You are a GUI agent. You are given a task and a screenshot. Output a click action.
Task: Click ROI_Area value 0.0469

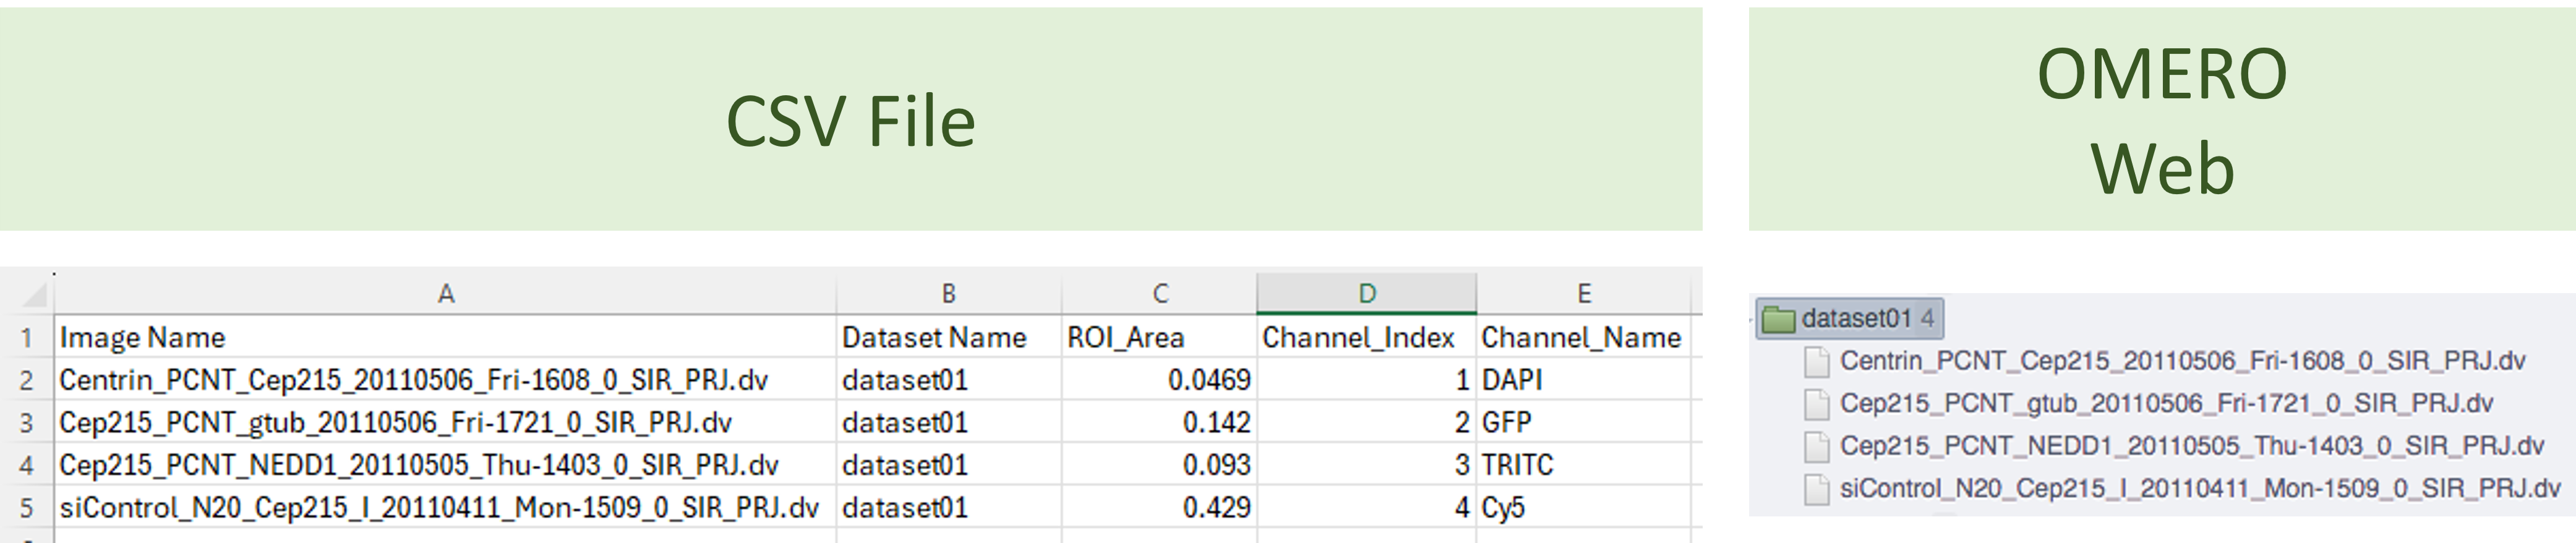pyautogui.click(x=1159, y=381)
